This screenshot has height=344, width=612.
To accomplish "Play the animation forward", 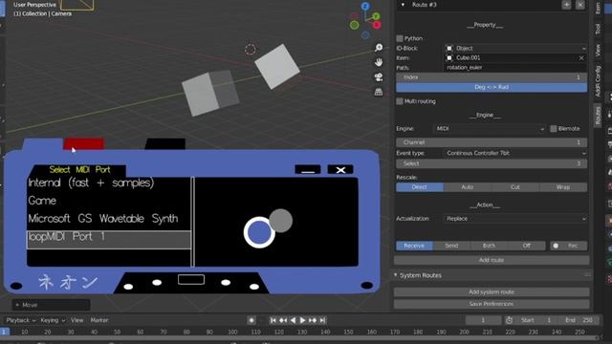I will tap(302, 320).
